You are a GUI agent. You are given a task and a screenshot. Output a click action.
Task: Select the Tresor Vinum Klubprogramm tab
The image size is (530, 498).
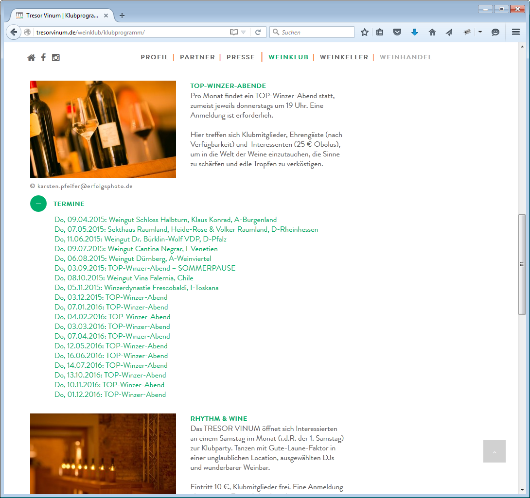pyautogui.click(x=62, y=16)
